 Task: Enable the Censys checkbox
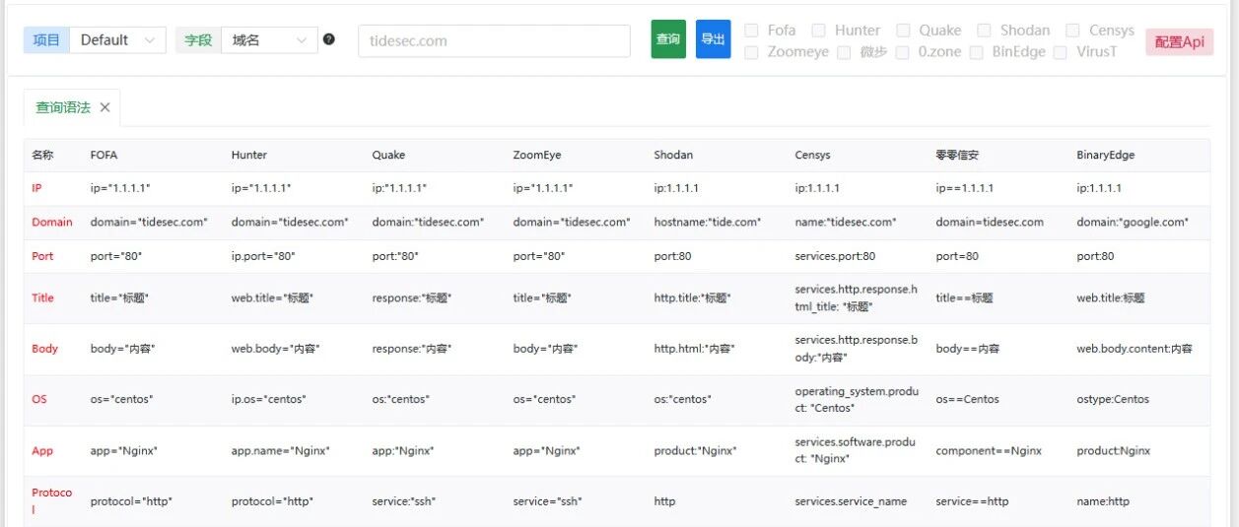coord(1073,31)
